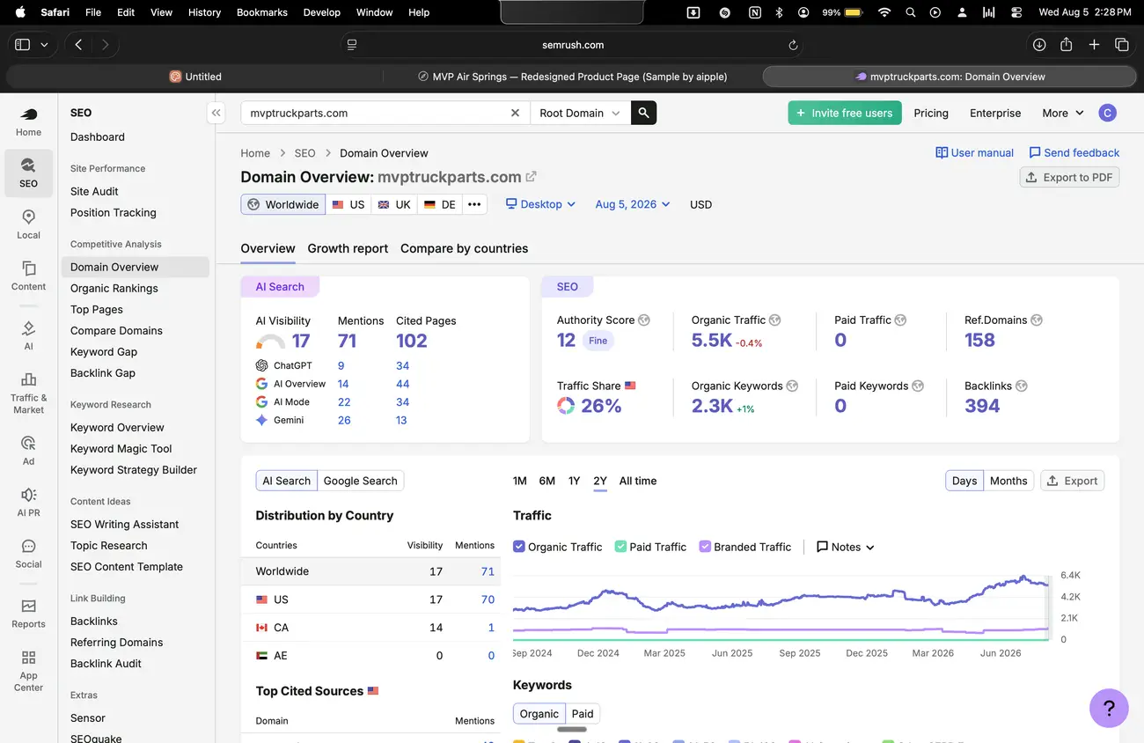Open Safari Downloads icon
The image size is (1144, 743).
[x=1039, y=45]
